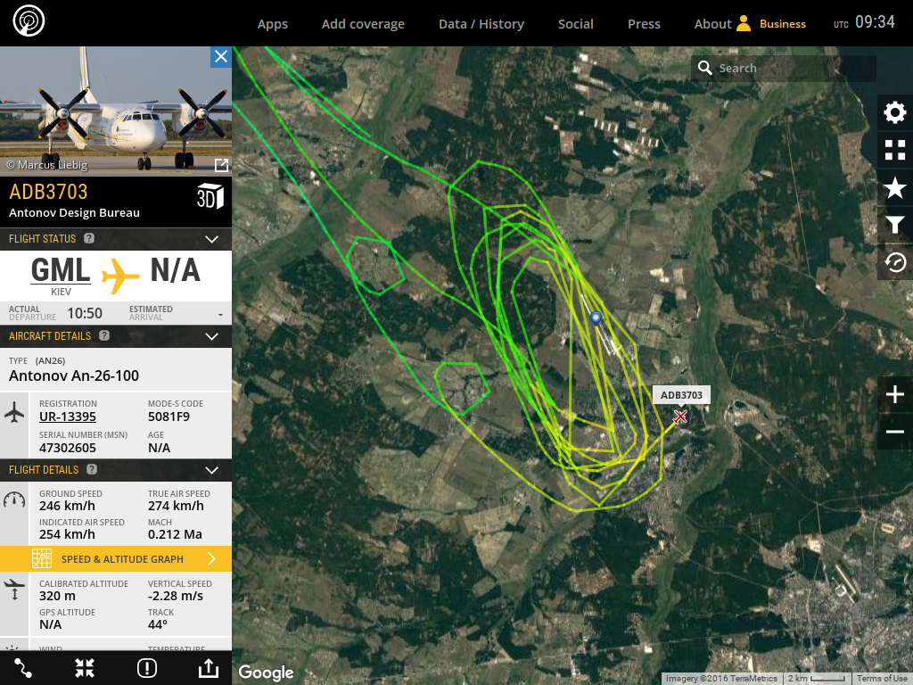
Task: Click the alert exclamation icon
Action: [x=147, y=668]
